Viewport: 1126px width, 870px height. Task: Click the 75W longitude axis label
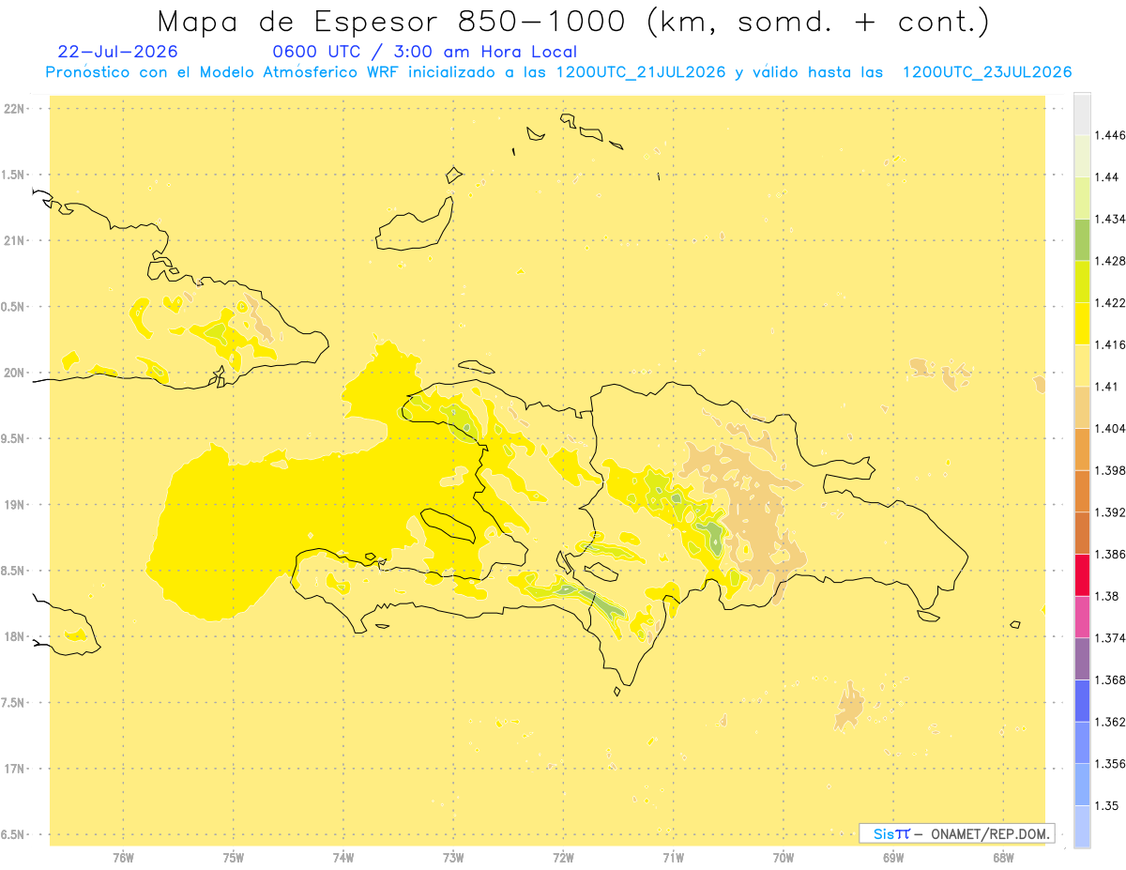tap(234, 857)
